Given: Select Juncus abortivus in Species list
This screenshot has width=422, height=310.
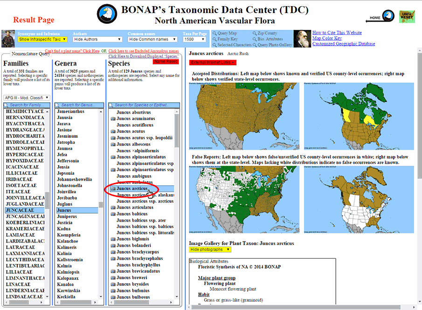Looking at the screenshot, I should click(133, 112).
